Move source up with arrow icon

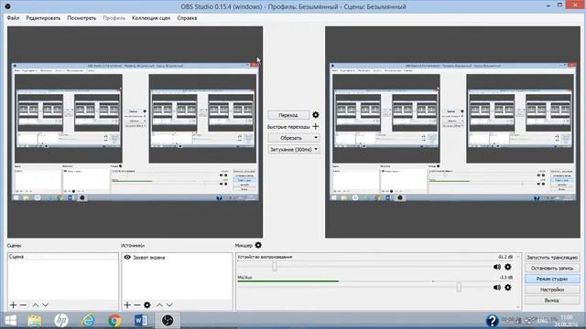tap(159, 305)
